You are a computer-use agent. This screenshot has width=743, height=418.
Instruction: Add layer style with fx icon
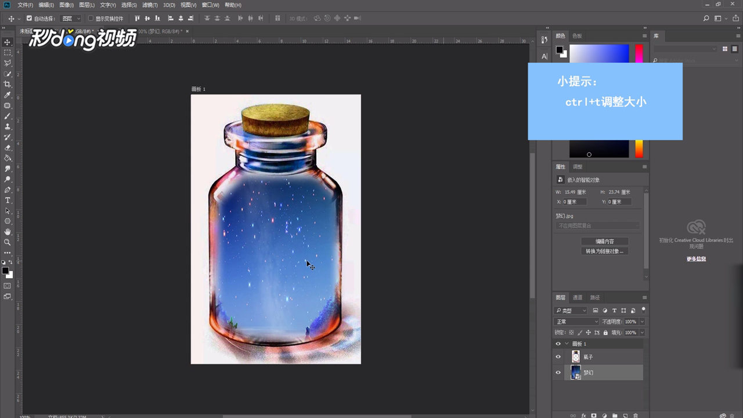coord(583,416)
